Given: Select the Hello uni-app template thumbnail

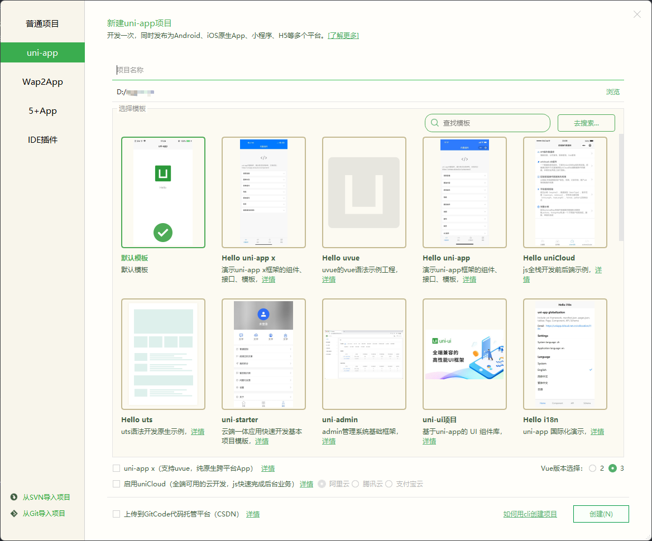Looking at the screenshot, I should click(464, 192).
